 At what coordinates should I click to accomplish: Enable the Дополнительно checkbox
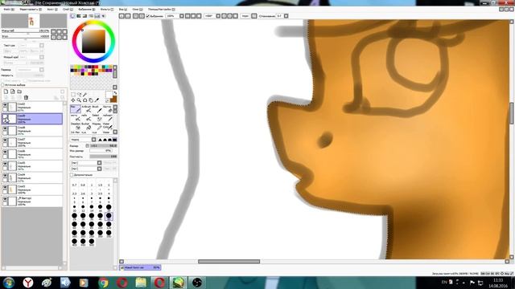72,175
